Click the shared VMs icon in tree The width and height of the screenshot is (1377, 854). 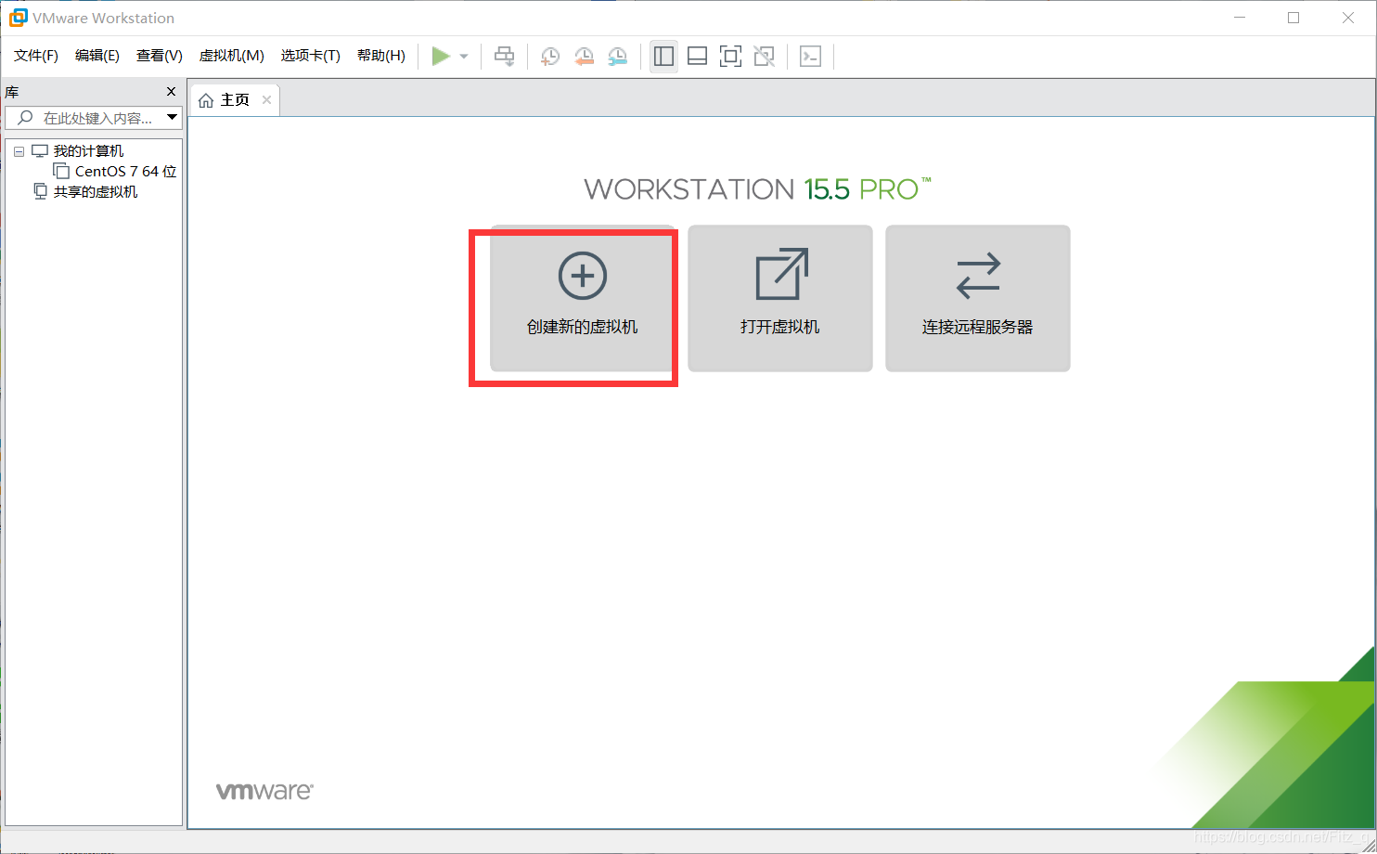click(x=40, y=191)
